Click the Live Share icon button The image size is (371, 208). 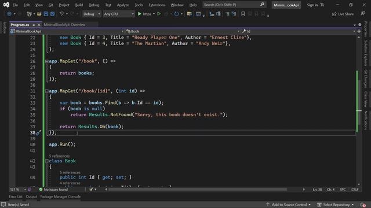343,14
